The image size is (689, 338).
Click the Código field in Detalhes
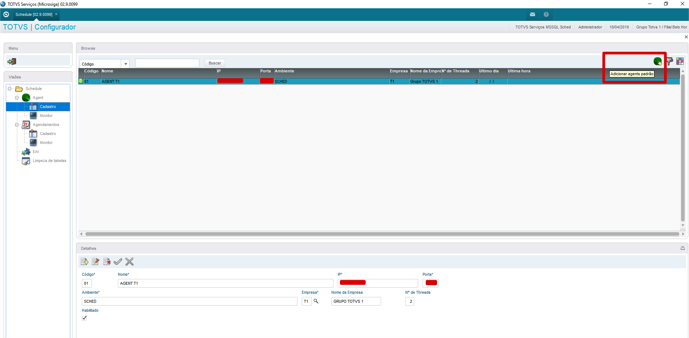[87, 283]
